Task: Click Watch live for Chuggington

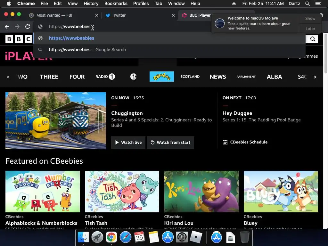Action: (x=128, y=143)
